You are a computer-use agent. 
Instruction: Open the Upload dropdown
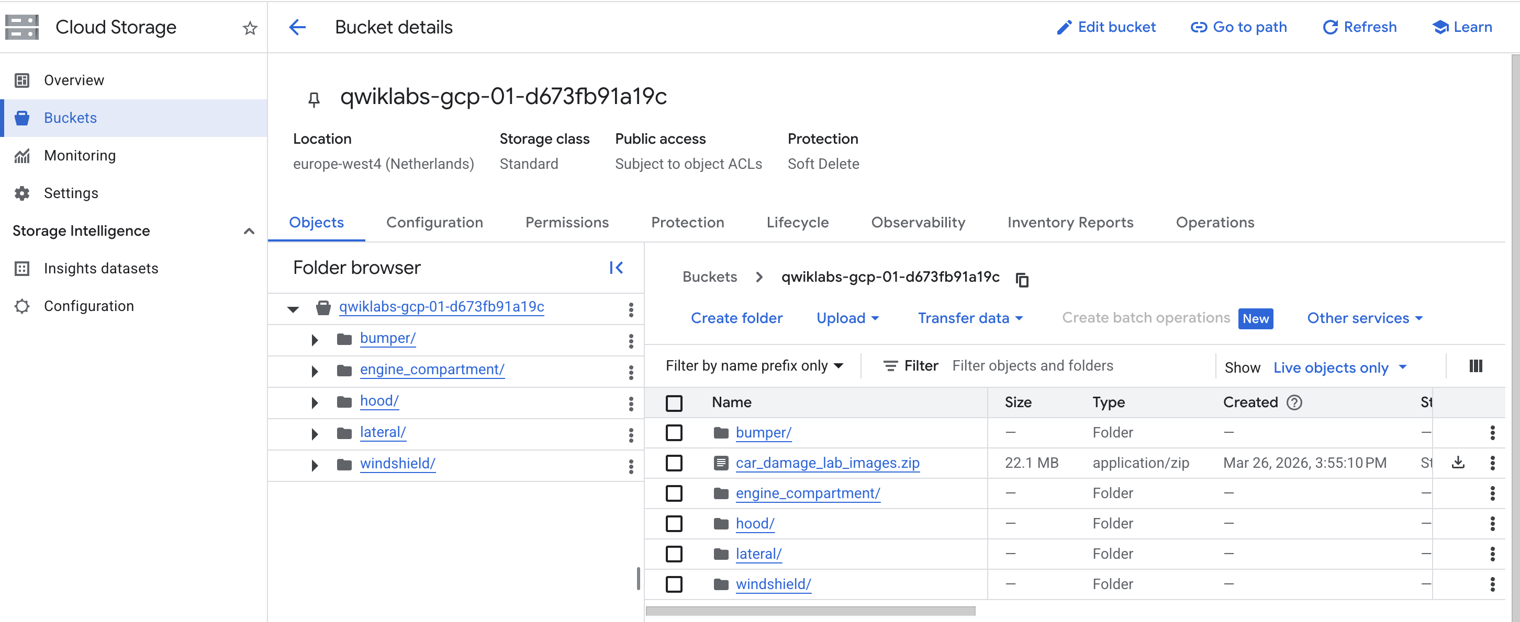coord(847,318)
